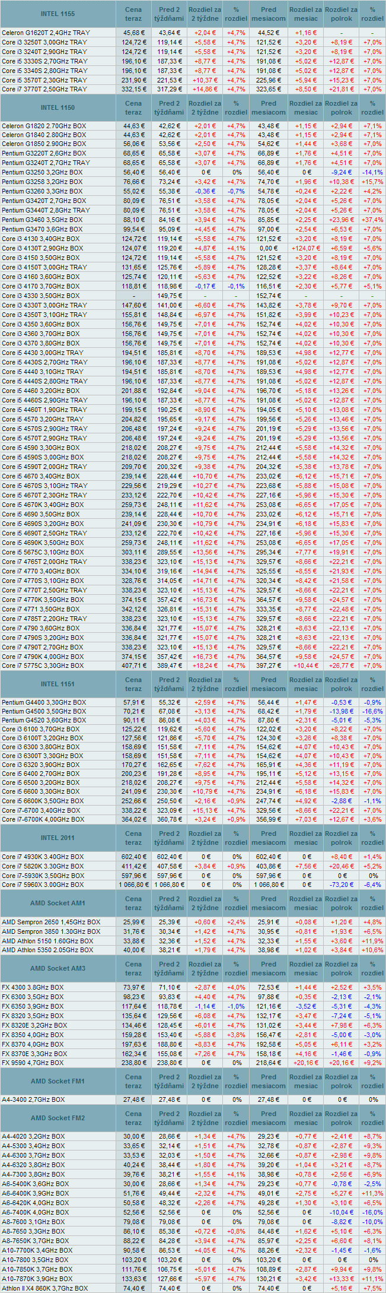Click the AMD Socket AM1 header
Image resolution: width=386 pixels, height=1293 pixels.
coord(58,903)
